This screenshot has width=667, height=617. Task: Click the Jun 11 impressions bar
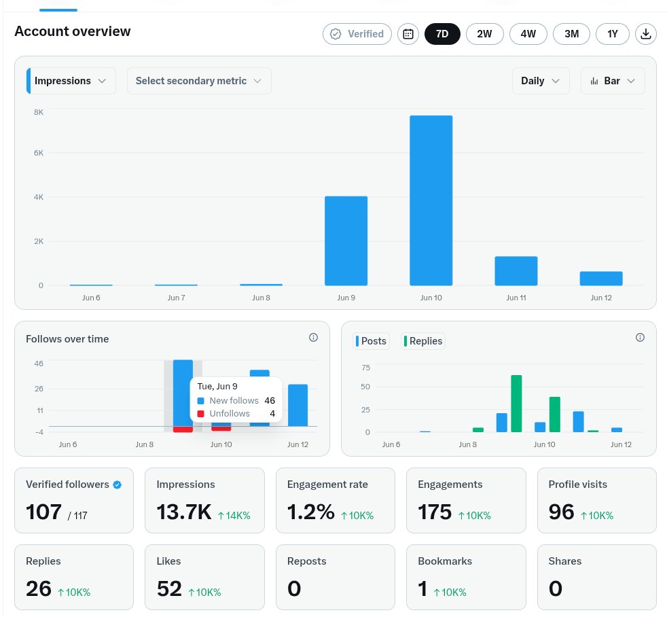coord(516,271)
